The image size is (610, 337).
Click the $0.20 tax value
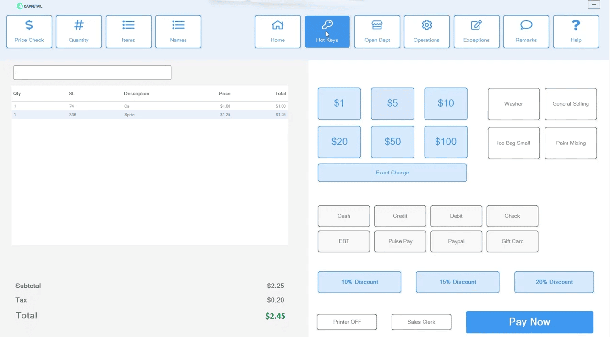tap(276, 300)
